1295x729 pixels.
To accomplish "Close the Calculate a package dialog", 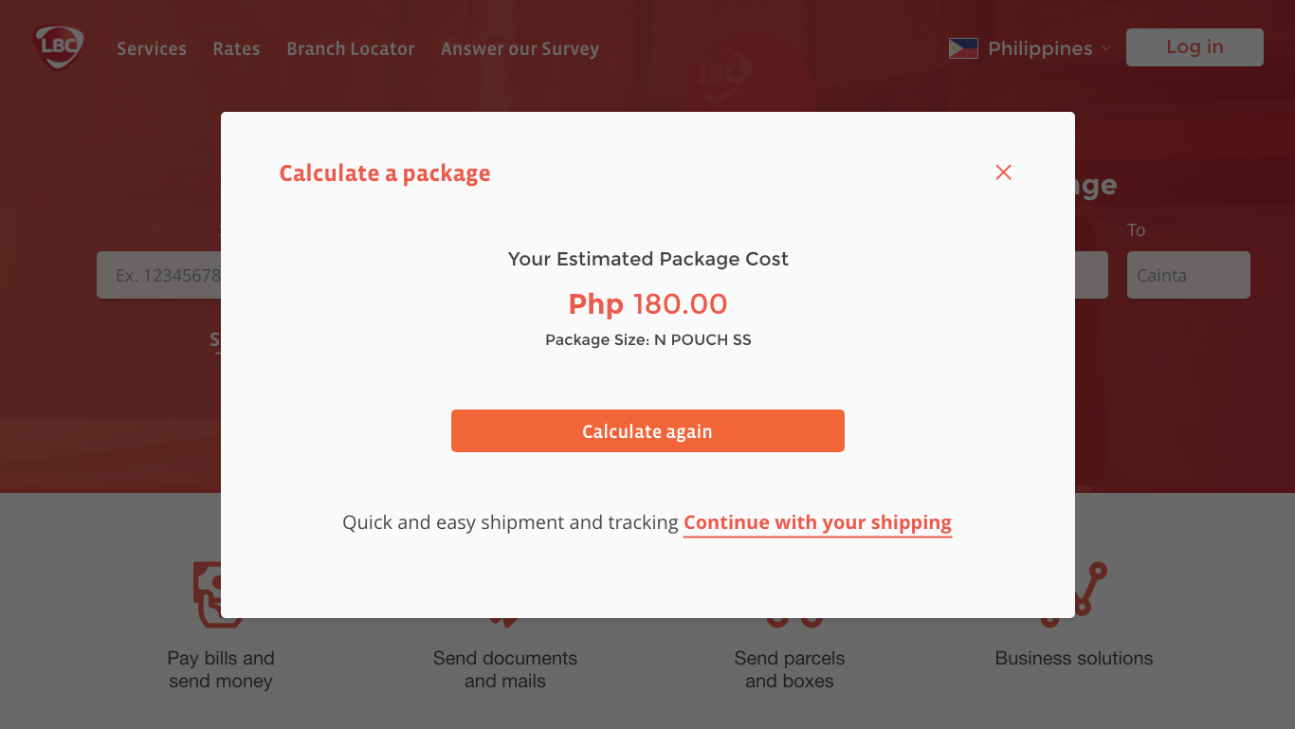I will (1003, 173).
